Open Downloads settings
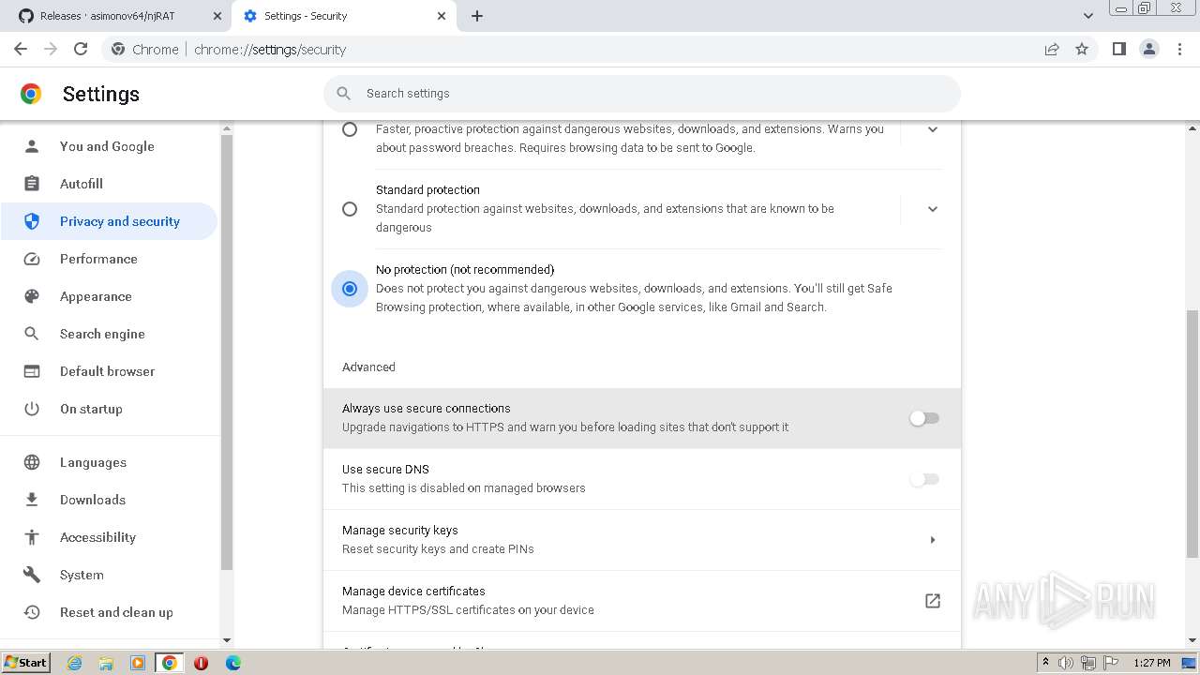The image size is (1200, 675). pos(109,500)
